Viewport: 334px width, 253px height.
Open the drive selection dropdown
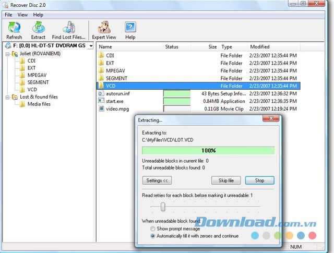click(91, 45)
